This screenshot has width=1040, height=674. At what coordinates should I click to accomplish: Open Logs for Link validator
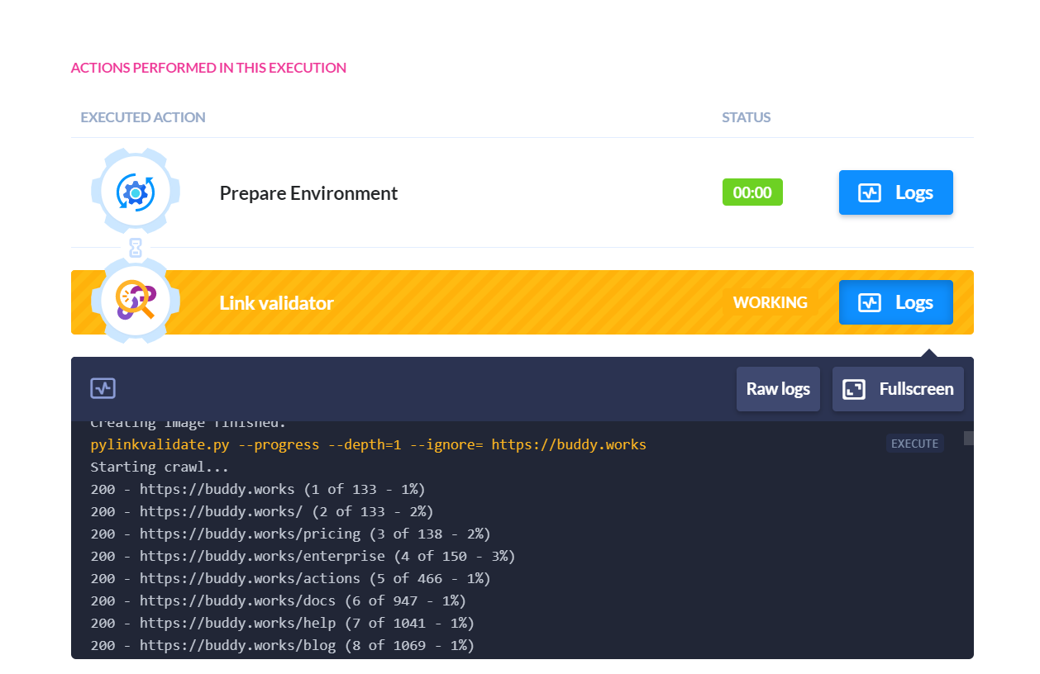click(895, 302)
